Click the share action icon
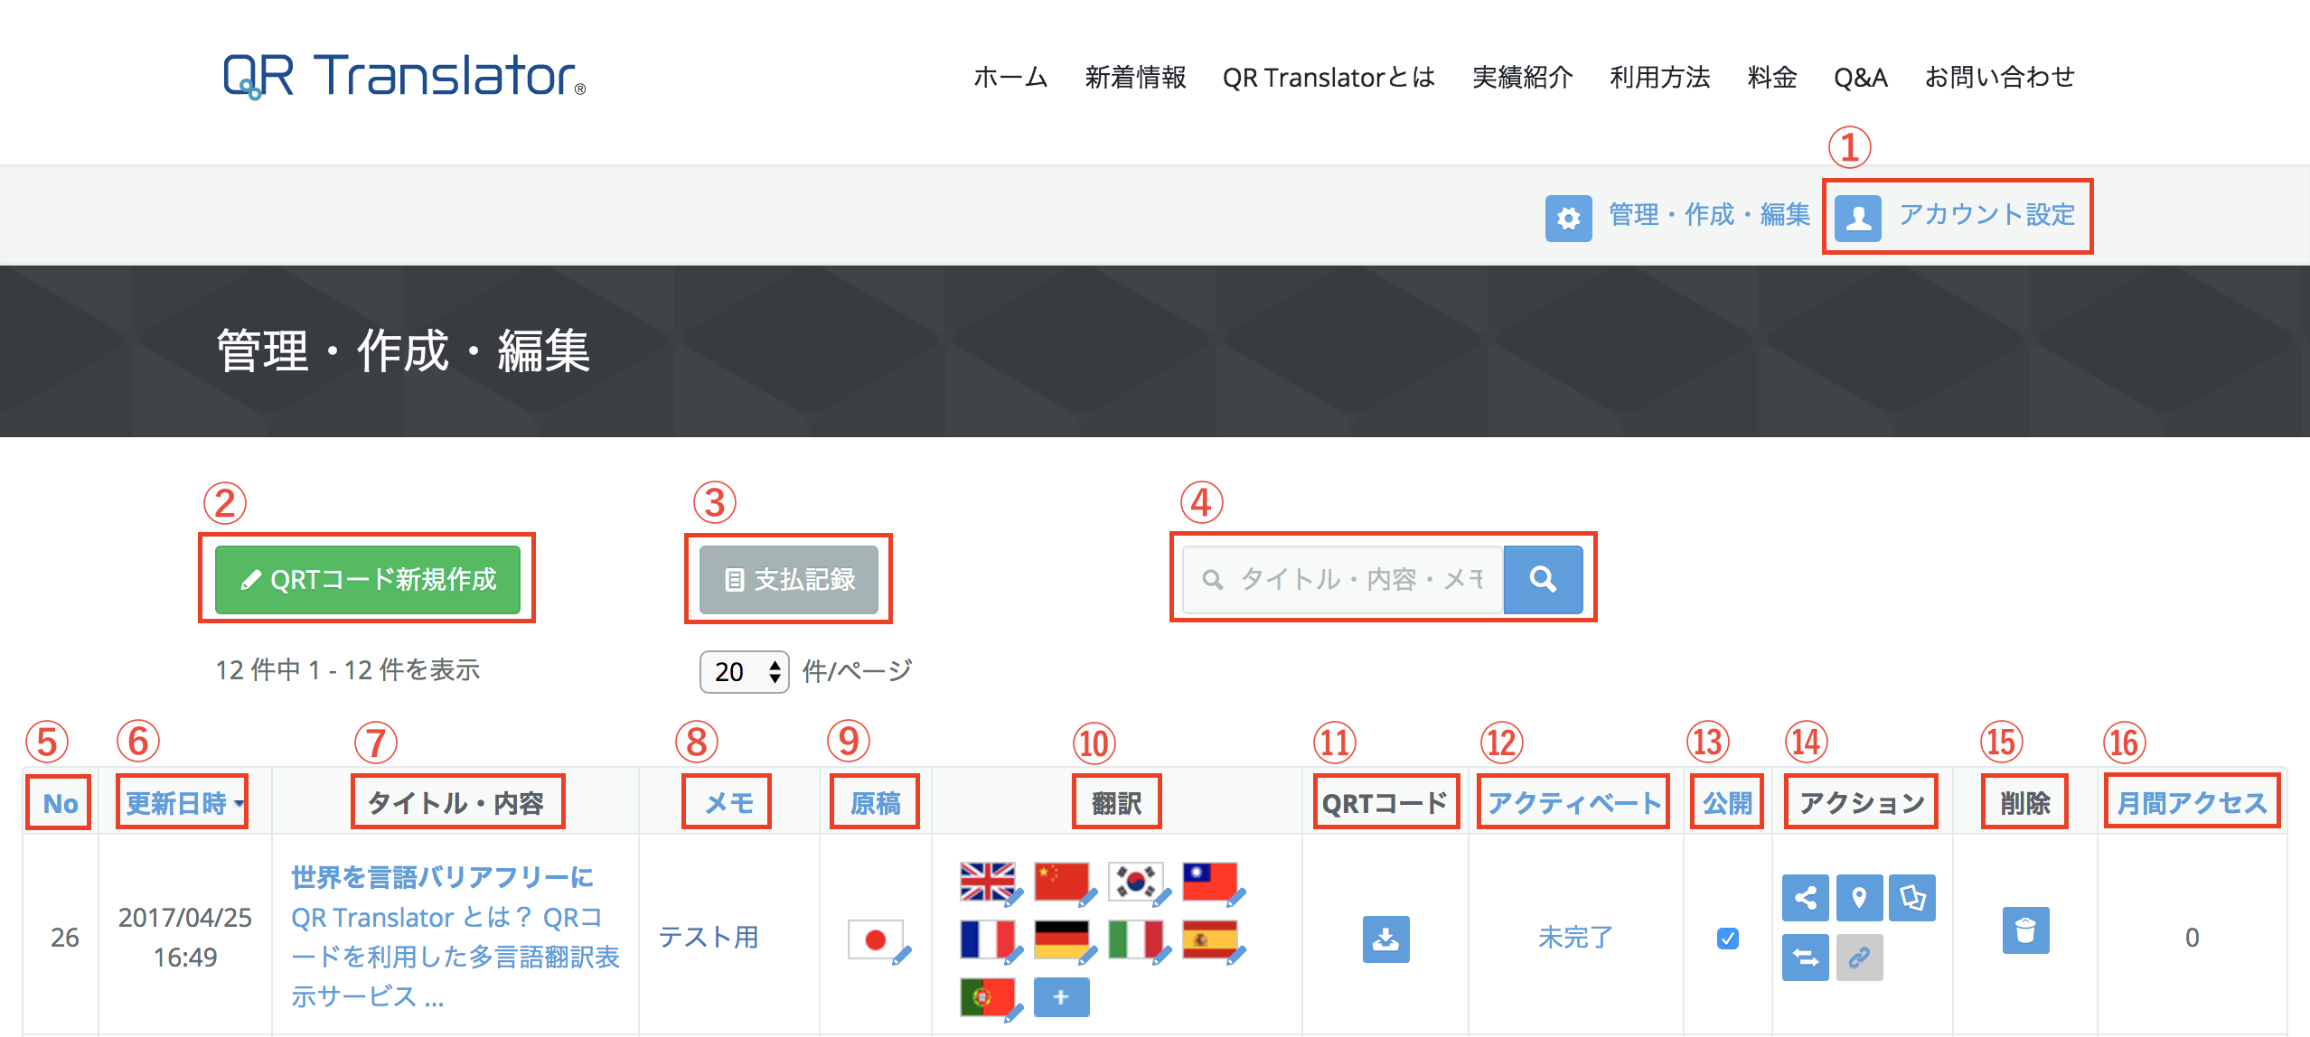2310x1037 pixels. [x=1805, y=898]
